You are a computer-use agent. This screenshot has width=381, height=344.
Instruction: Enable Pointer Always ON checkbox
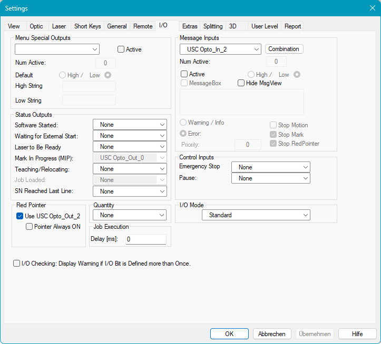[x=30, y=227]
